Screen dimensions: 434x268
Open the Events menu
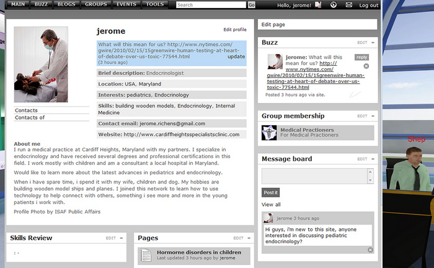tap(126, 4)
